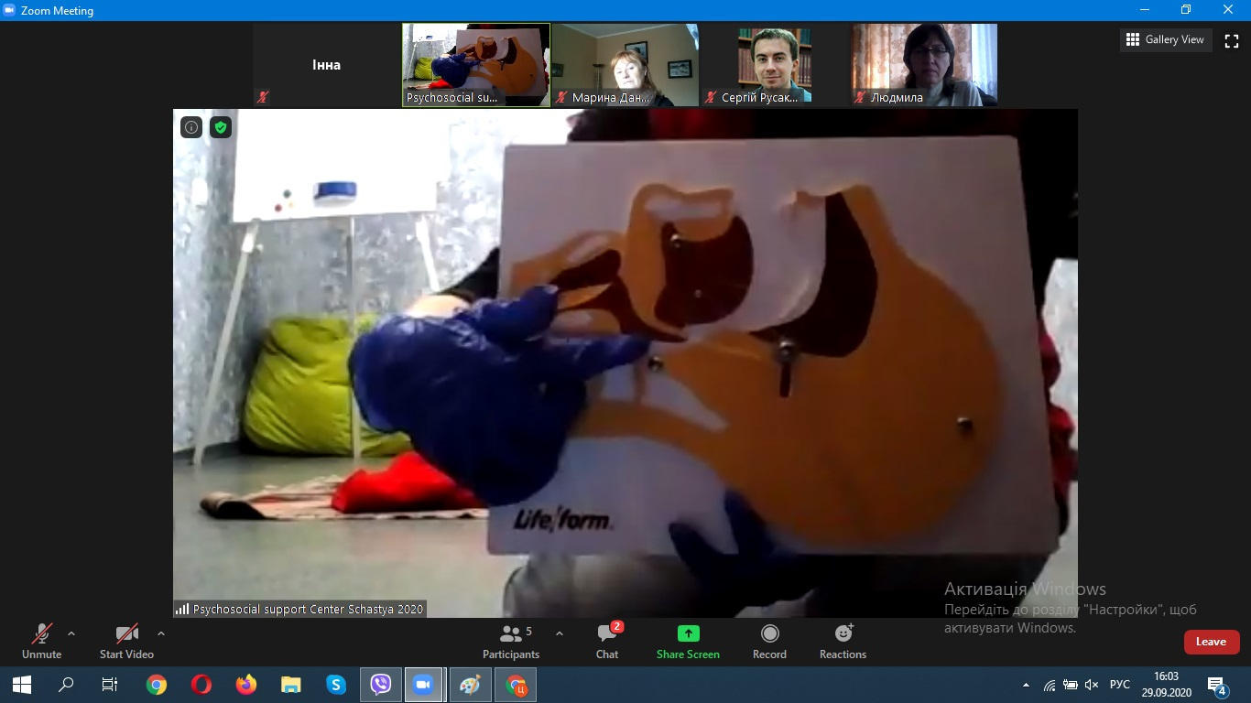Unmute the microphone in Zoom
Viewport: 1251px width, 703px height.
coord(42,641)
